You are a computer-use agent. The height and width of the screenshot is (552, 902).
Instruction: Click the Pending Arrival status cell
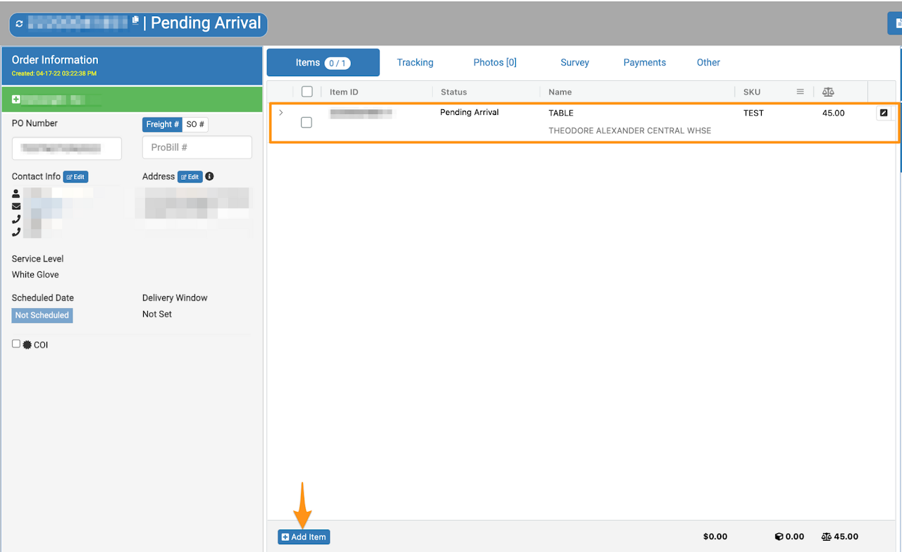coord(469,113)
